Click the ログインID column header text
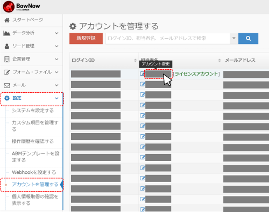269x212 pixels. coord(83,60)
